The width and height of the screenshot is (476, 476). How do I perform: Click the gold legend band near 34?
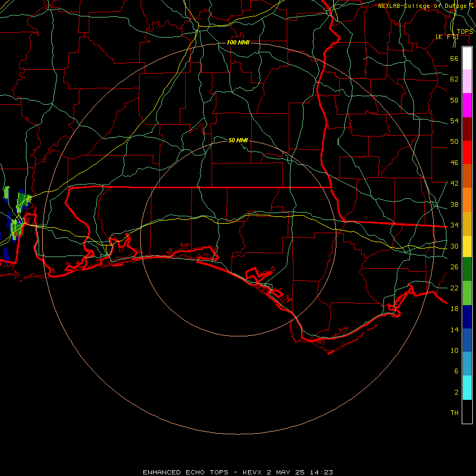467,224
